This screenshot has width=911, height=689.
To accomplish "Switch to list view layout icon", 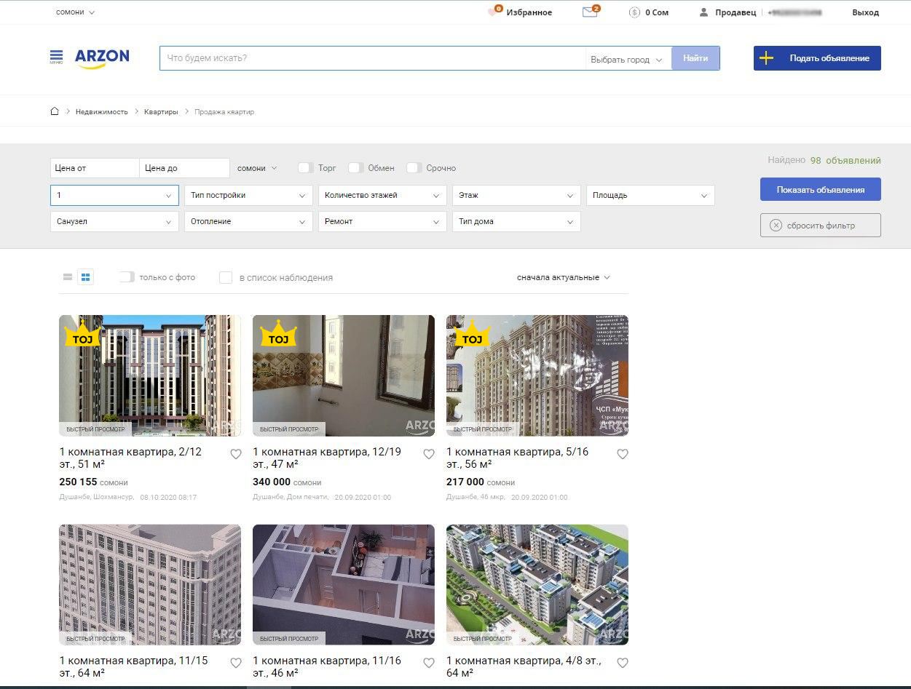I will click(68, 277).
